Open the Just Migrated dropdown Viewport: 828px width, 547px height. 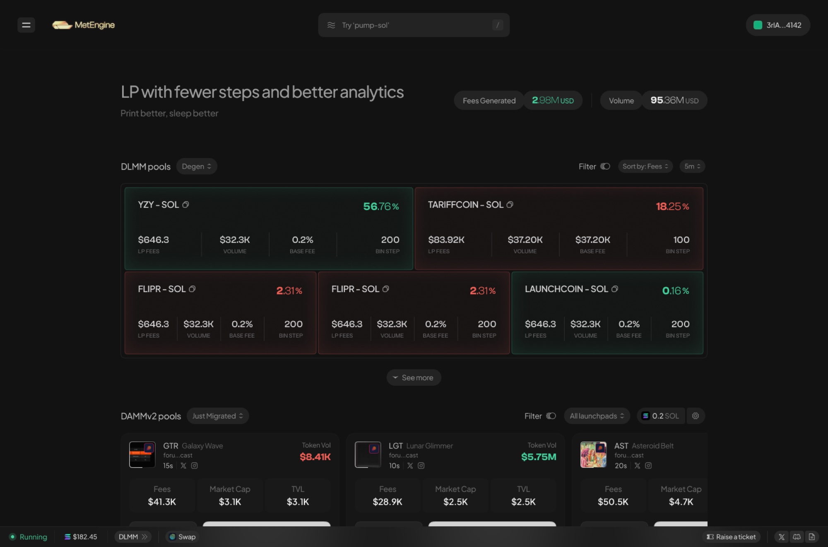tap(218, 416)
